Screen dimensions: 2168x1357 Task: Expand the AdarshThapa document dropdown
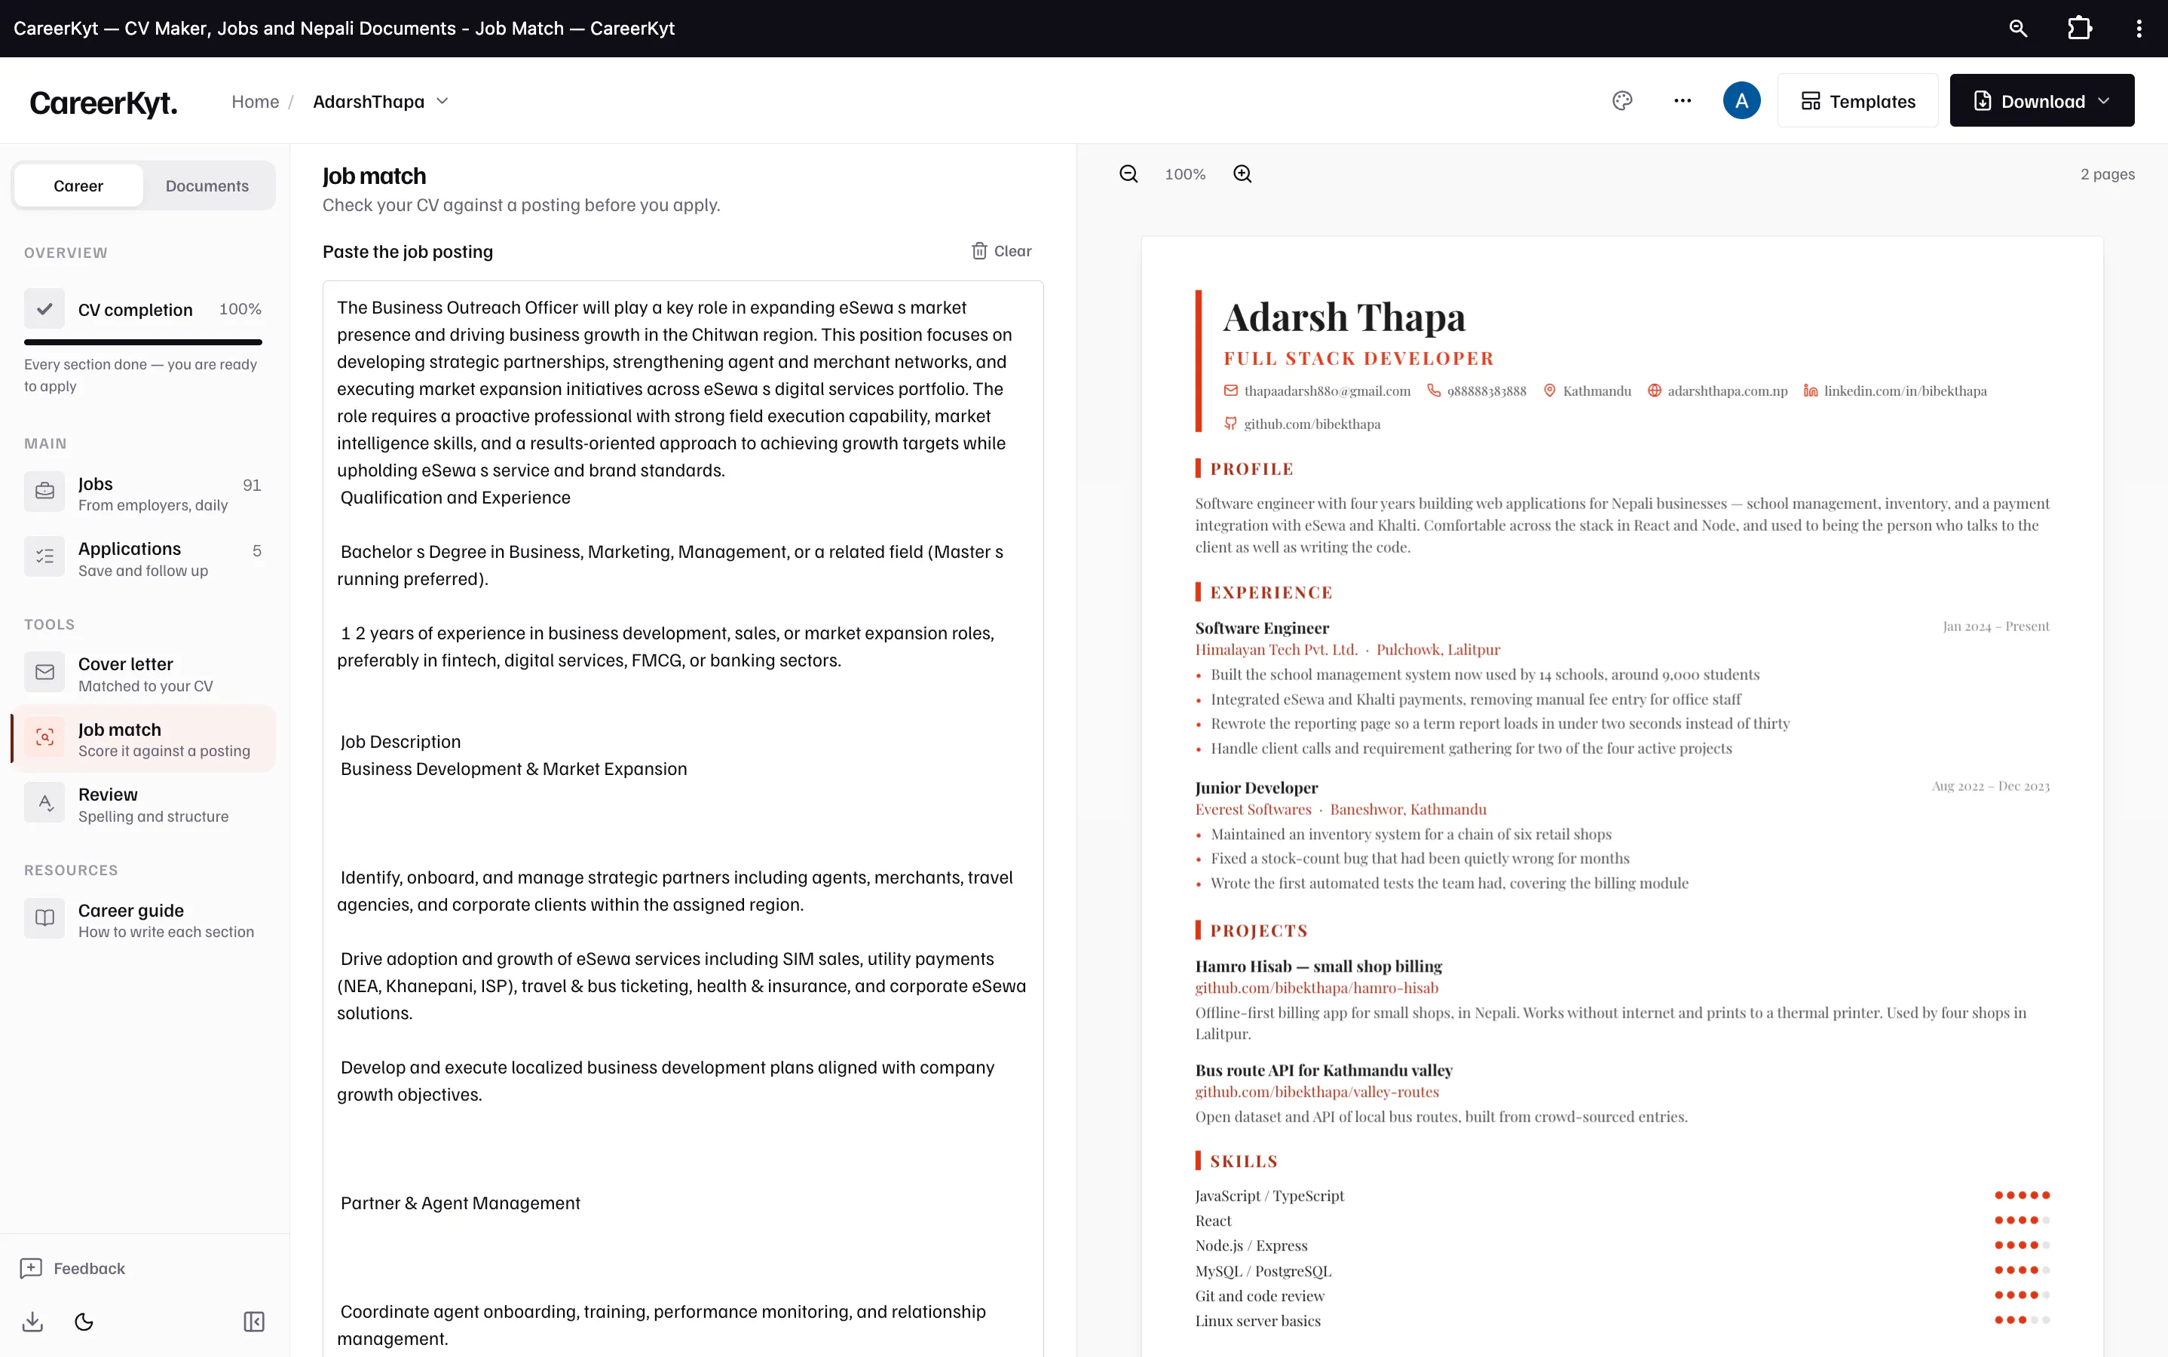click(381, 102)
